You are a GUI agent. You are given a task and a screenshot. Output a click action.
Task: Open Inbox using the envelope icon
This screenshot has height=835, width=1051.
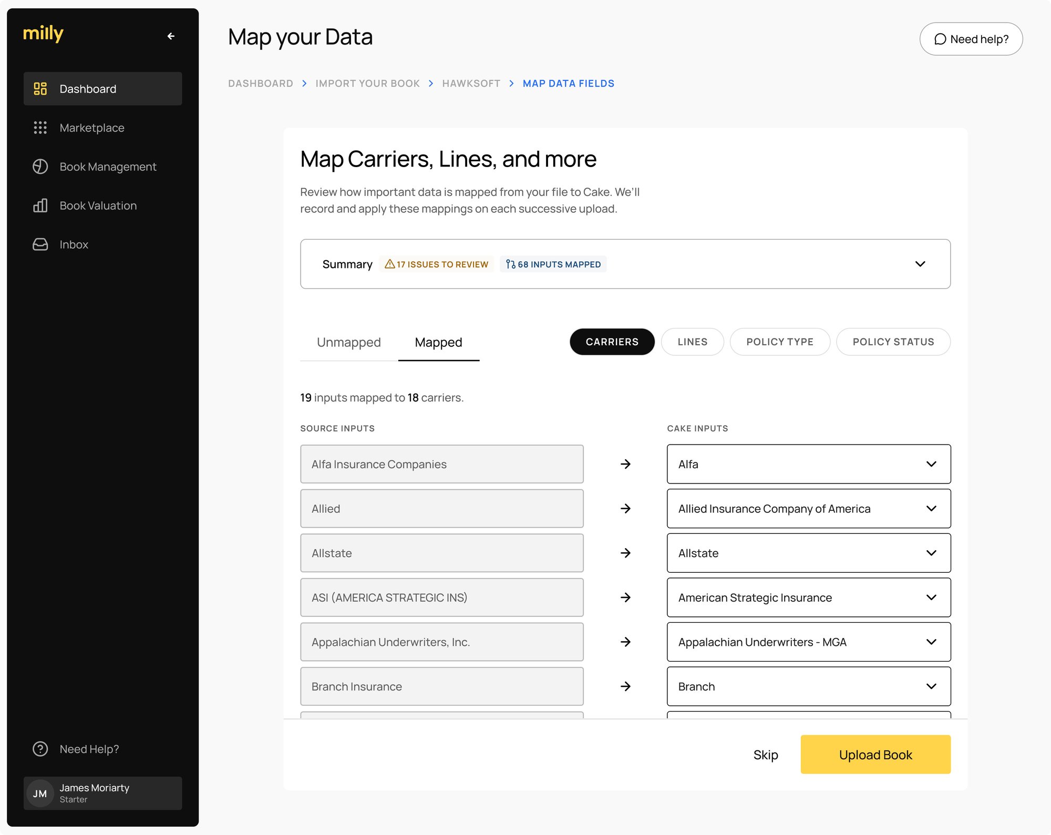tap(40, 244)
